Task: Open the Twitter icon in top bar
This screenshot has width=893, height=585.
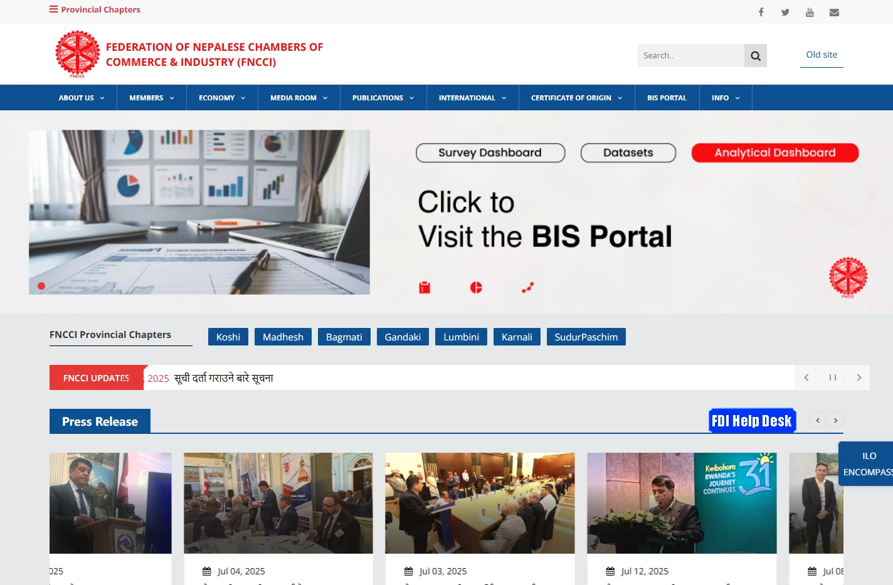Action: click(x=785, y=12)
